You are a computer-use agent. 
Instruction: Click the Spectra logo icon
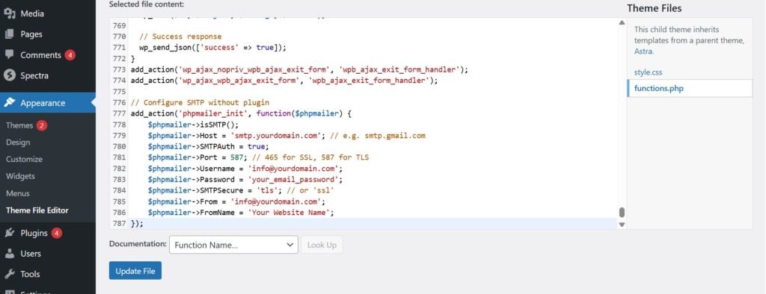pyautogui.click(x=9, y=75)
